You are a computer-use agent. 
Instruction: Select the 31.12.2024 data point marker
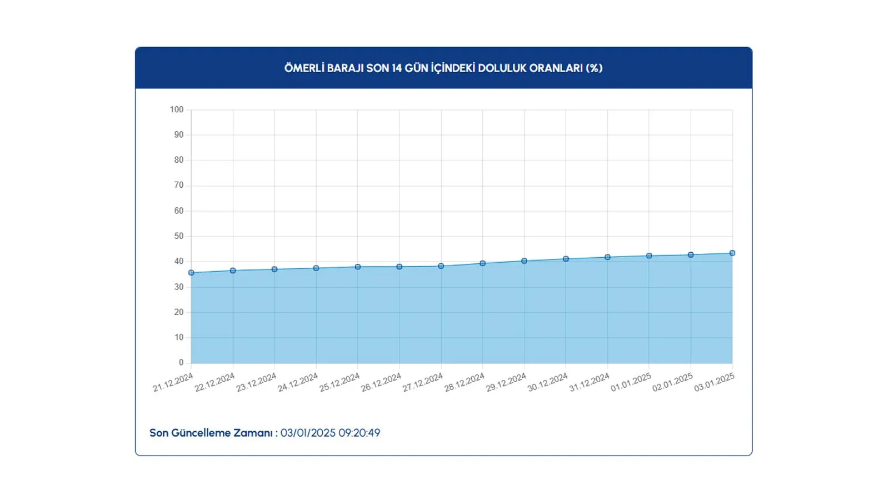click(607, 257)
